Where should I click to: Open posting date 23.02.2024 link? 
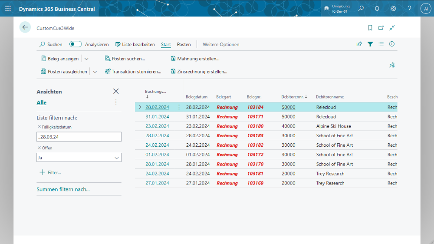coord(157,126)
